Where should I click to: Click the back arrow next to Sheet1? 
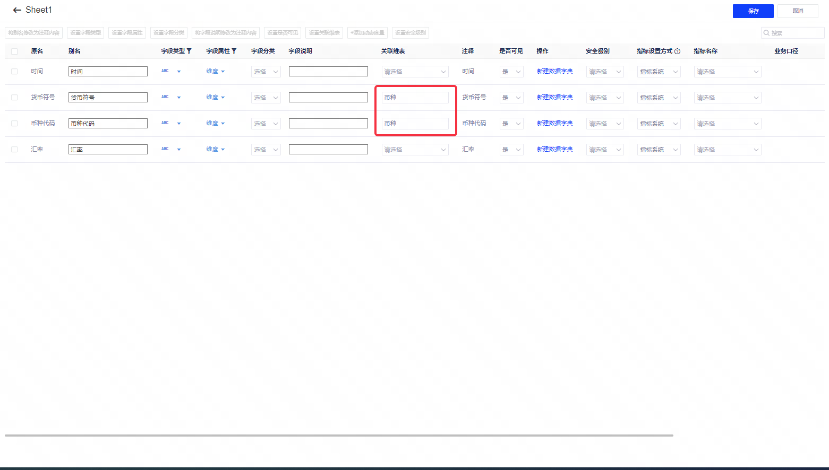(x=17, y=10)
